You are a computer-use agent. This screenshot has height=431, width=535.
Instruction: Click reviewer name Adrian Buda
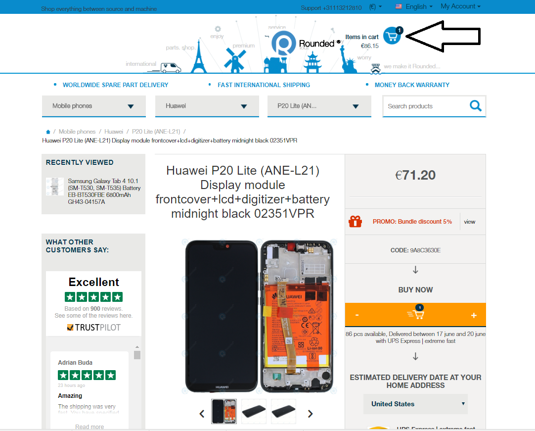click(75, 363)
